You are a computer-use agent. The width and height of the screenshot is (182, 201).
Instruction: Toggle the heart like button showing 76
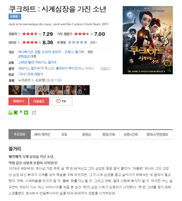tap(61, 101)
